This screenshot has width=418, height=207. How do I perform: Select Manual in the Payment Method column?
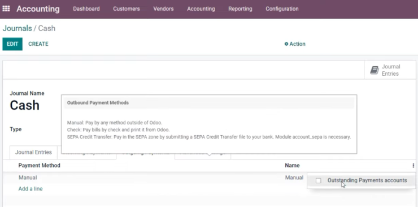click(28, 178)
